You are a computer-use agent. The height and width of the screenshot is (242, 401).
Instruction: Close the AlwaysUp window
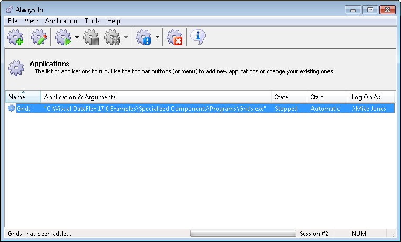click(x=387, y=10)
